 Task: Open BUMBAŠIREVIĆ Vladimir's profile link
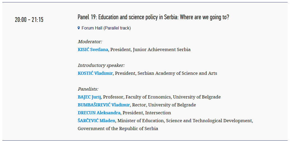point(104,105)
